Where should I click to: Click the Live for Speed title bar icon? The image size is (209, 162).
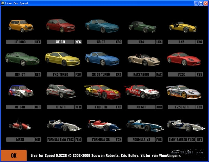click(3, 3)
